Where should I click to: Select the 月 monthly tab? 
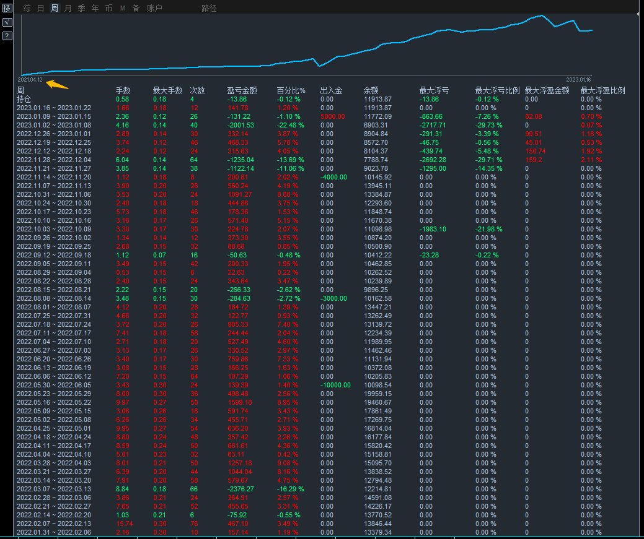pyautogui.click(x=68, y=8)
